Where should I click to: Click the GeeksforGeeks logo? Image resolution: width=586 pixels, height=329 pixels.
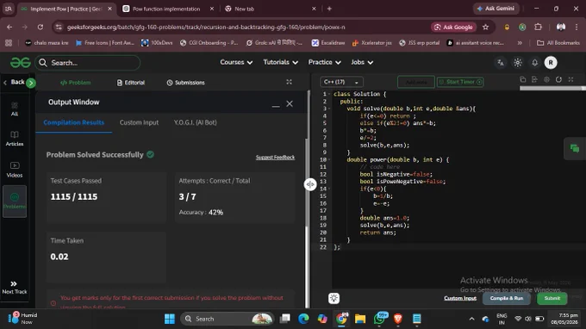pos(20,62)
